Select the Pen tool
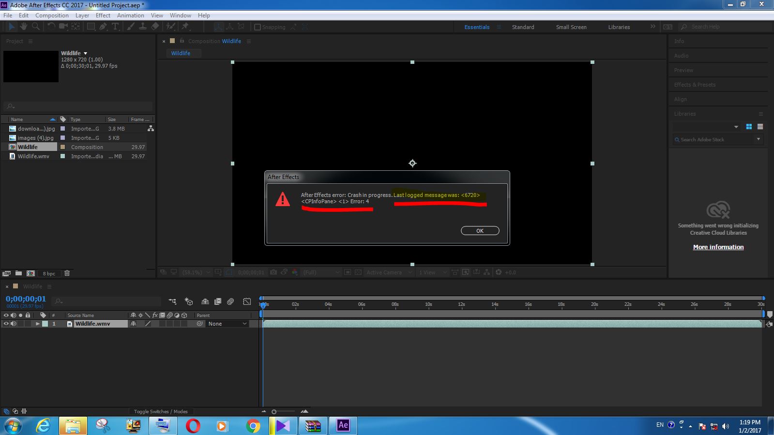 [103, 27]
